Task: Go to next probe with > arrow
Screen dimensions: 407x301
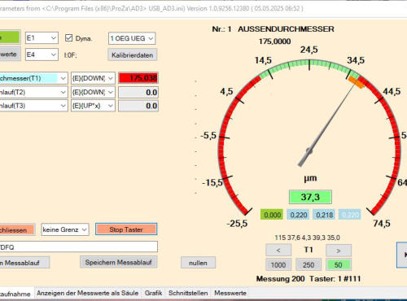Action: point(339,251)
